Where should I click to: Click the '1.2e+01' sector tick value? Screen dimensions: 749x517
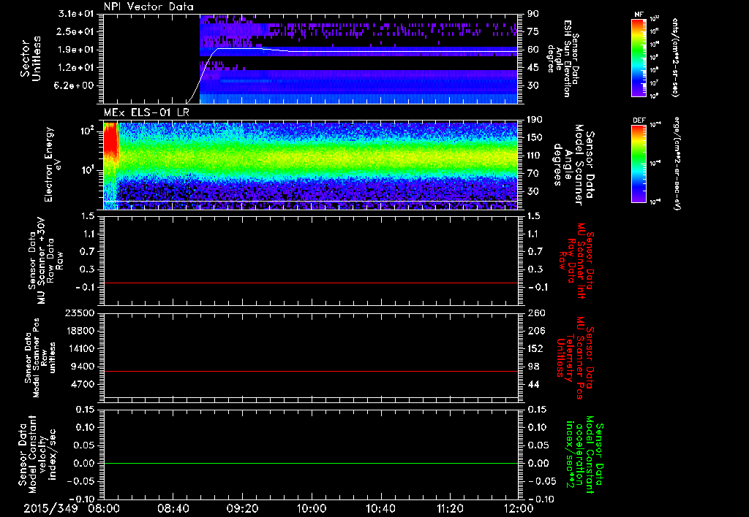(x=76, y=68)
